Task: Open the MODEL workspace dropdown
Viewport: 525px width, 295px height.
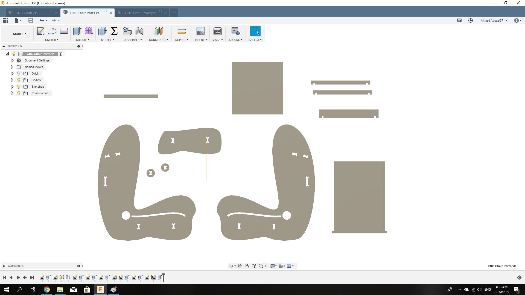Action: click(x=20, y=34)
